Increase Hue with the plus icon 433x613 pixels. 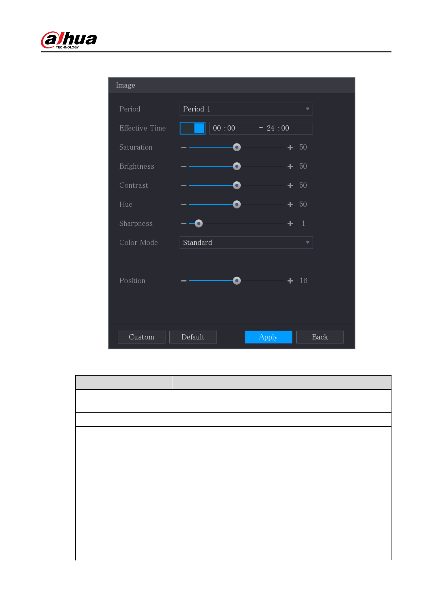tap(290, 204)
